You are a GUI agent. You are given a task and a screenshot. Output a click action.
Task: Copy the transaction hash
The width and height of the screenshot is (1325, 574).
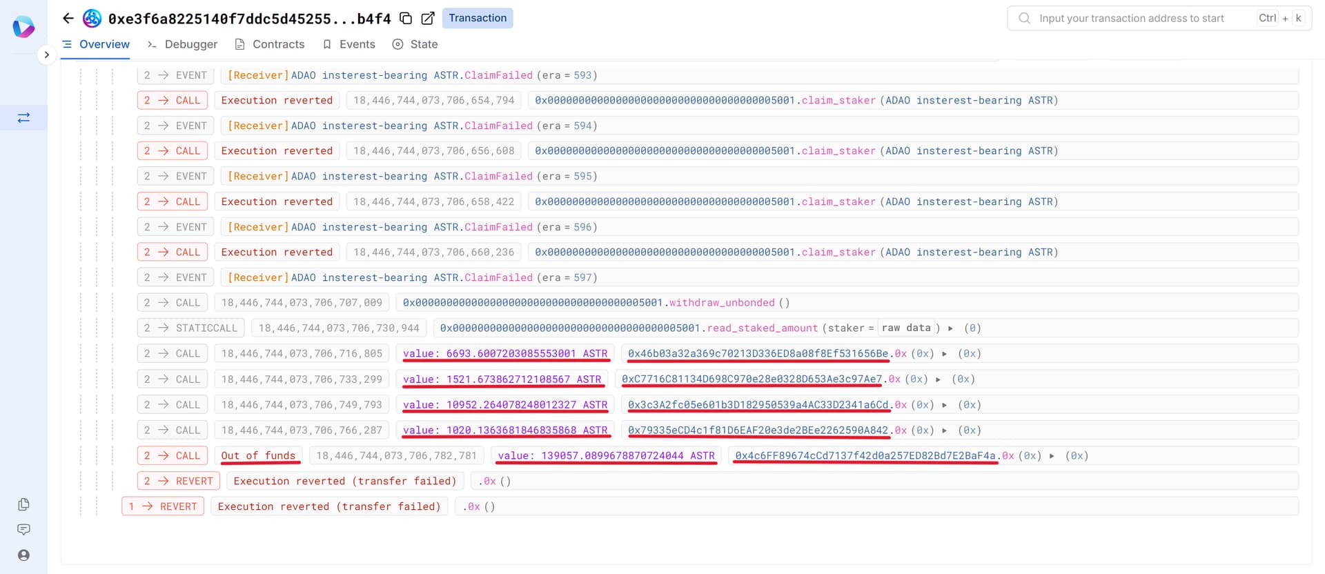(406, 19)
